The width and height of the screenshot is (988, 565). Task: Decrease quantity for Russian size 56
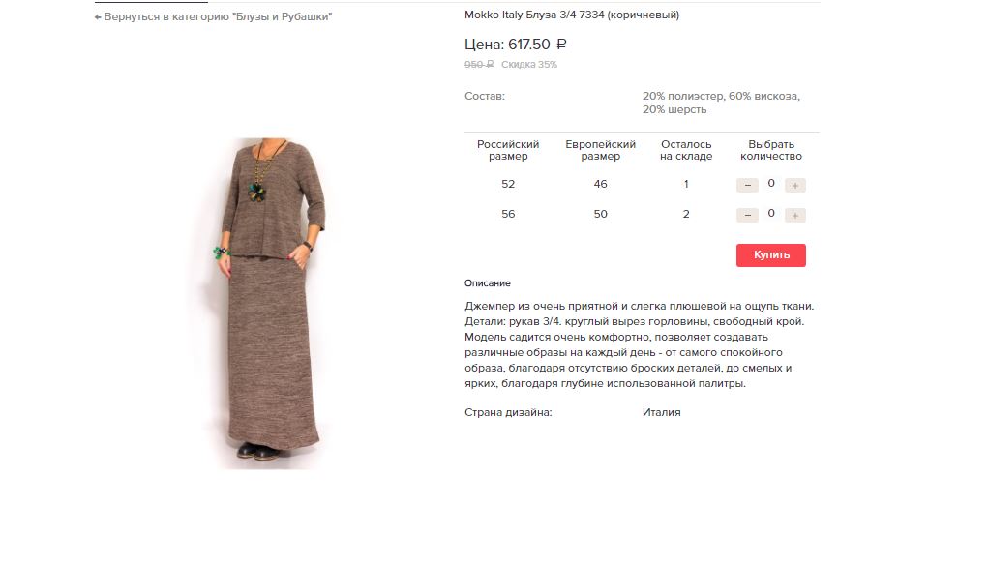pos(747,216)
